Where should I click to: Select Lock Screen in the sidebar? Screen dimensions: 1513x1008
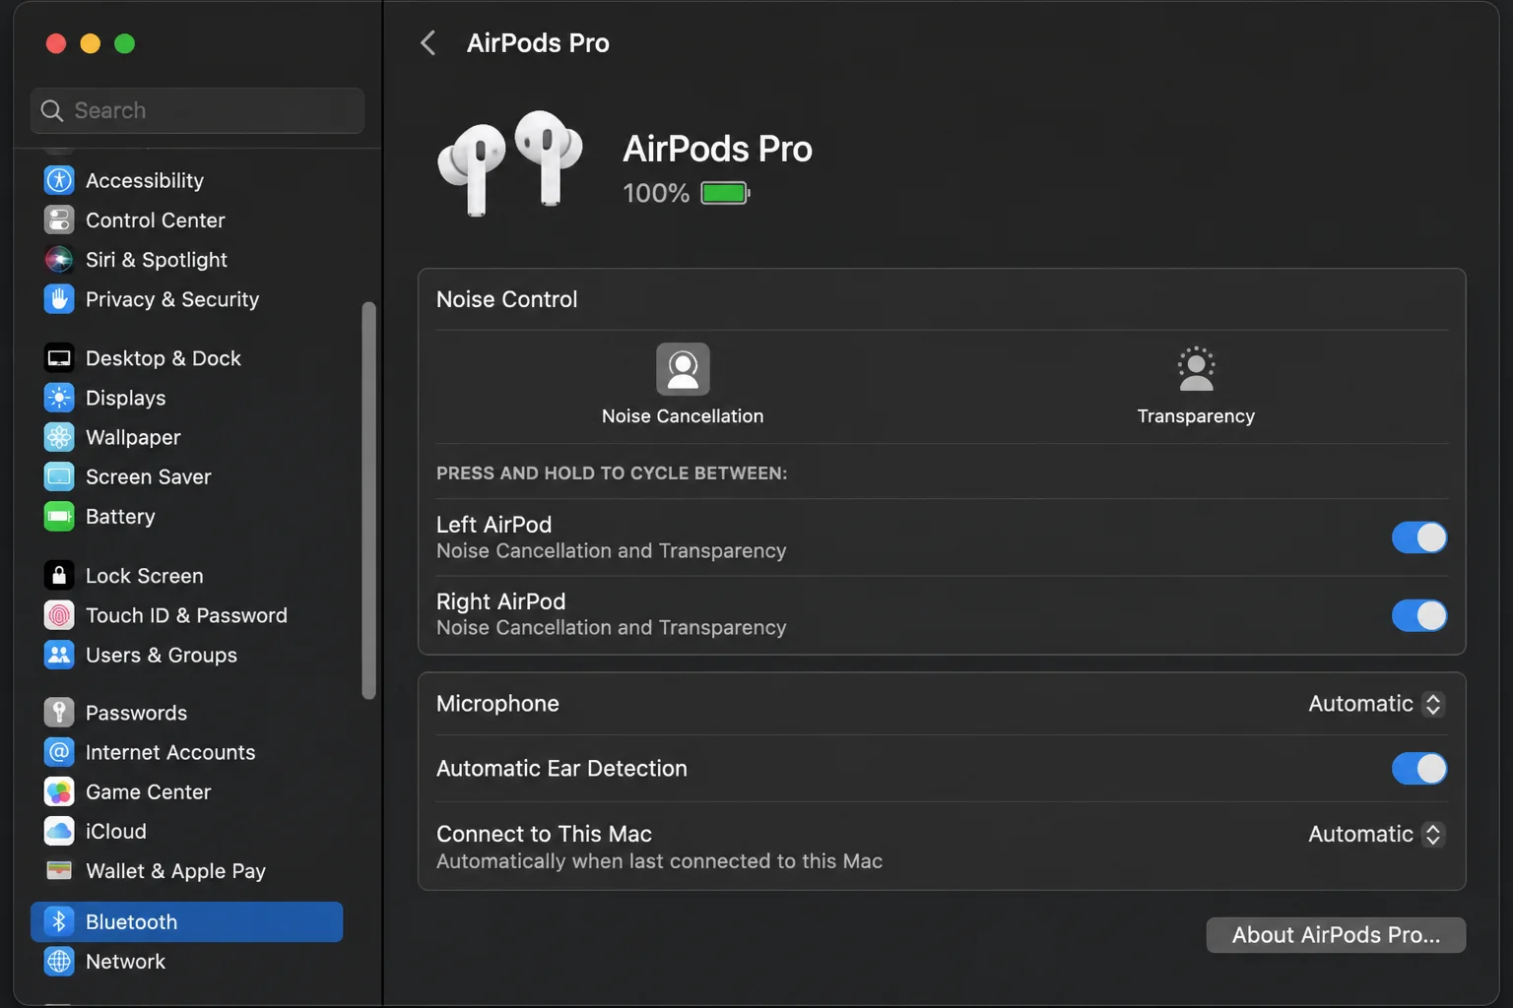[x=187, y=575]
